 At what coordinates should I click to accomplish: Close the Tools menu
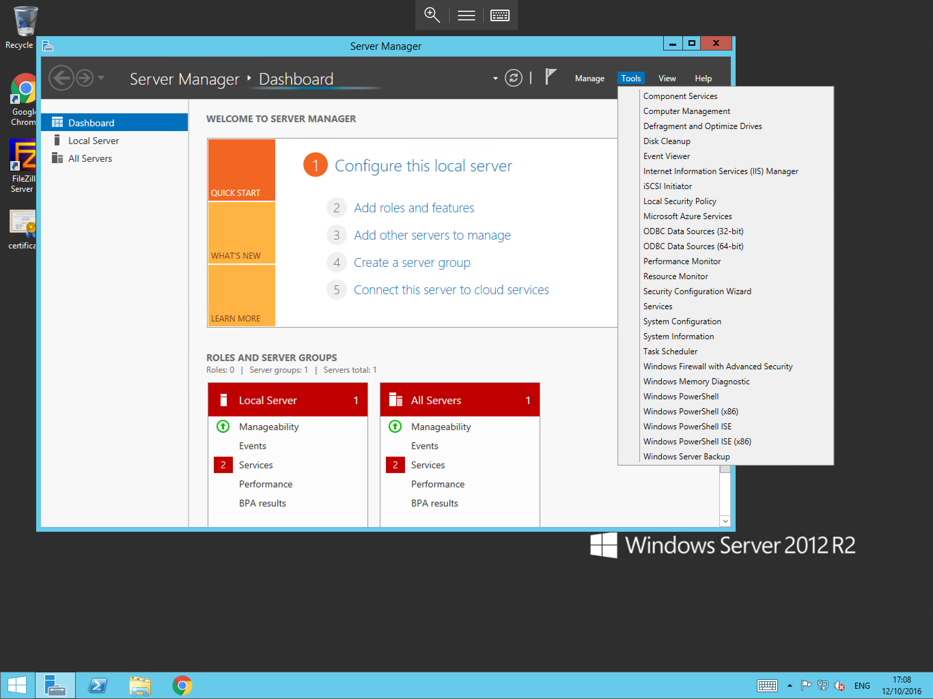[x=630, y=79]
